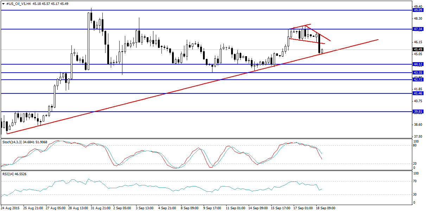Select the 47.34 price level label
This screenshot has width=426, height=211.
tap(418, 29)
